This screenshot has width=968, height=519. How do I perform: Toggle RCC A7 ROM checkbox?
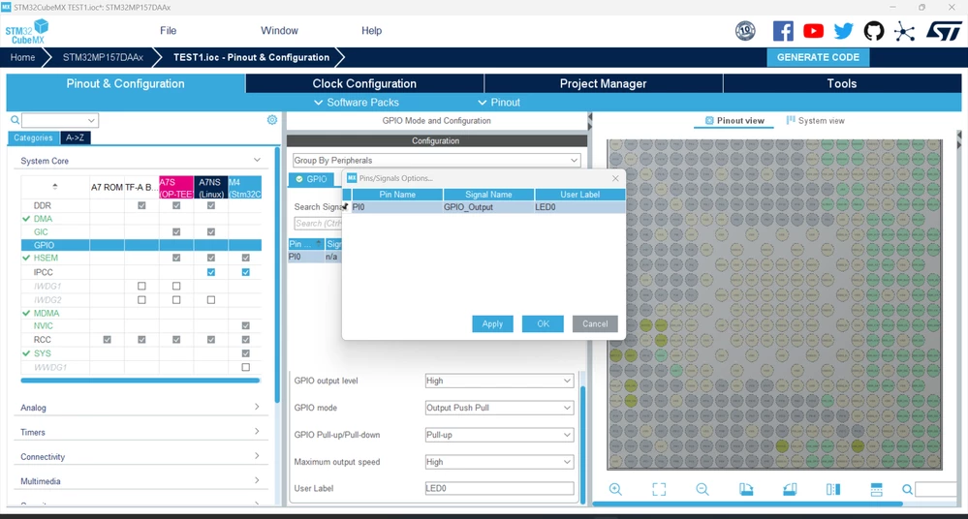108,340
